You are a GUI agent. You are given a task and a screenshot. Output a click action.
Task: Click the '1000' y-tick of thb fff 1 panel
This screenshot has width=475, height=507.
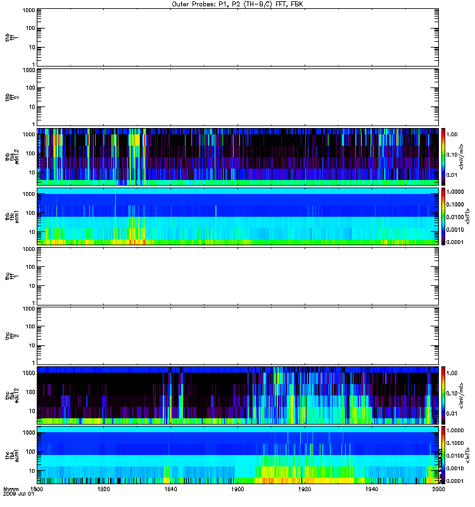pyautogui.click(x=28, y=10)
